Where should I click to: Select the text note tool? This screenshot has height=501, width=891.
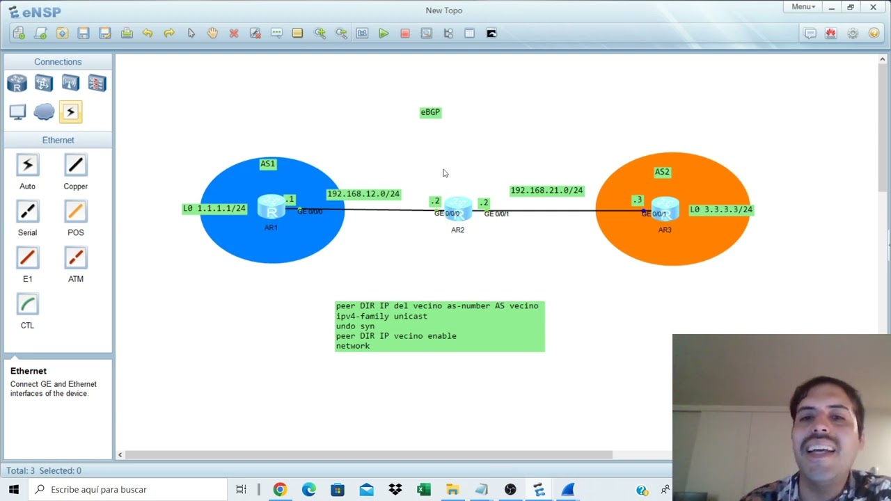[276, 33]
